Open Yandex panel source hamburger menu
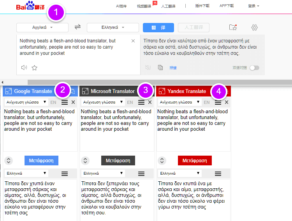The width and height of the screenshot is (292, 221). pos(218,102)
